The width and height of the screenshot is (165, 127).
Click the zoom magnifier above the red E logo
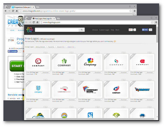(150, 53)
